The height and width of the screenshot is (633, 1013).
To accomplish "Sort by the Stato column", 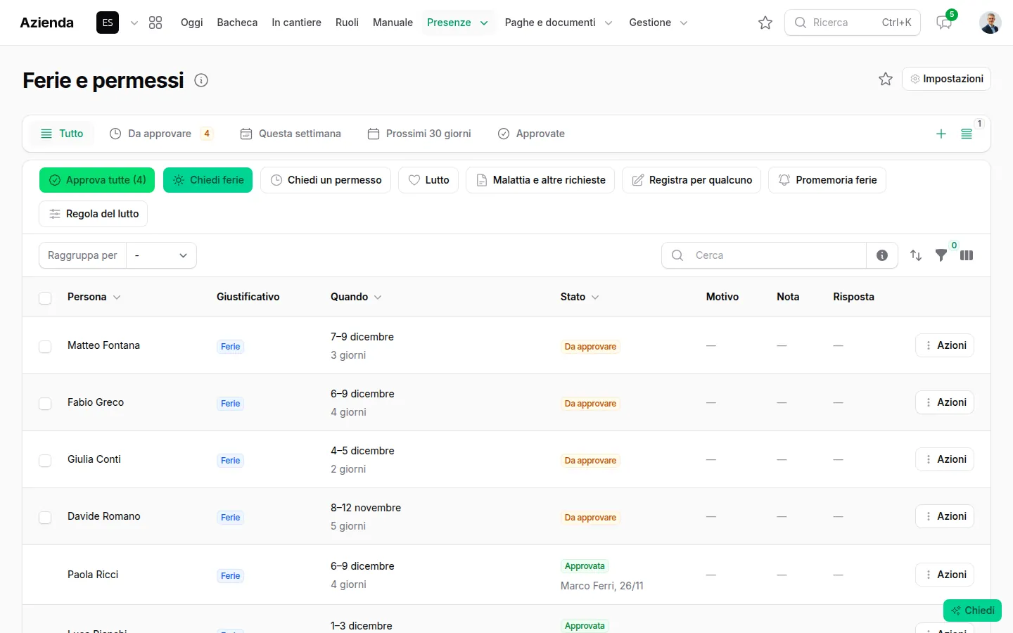I will 580,297.
